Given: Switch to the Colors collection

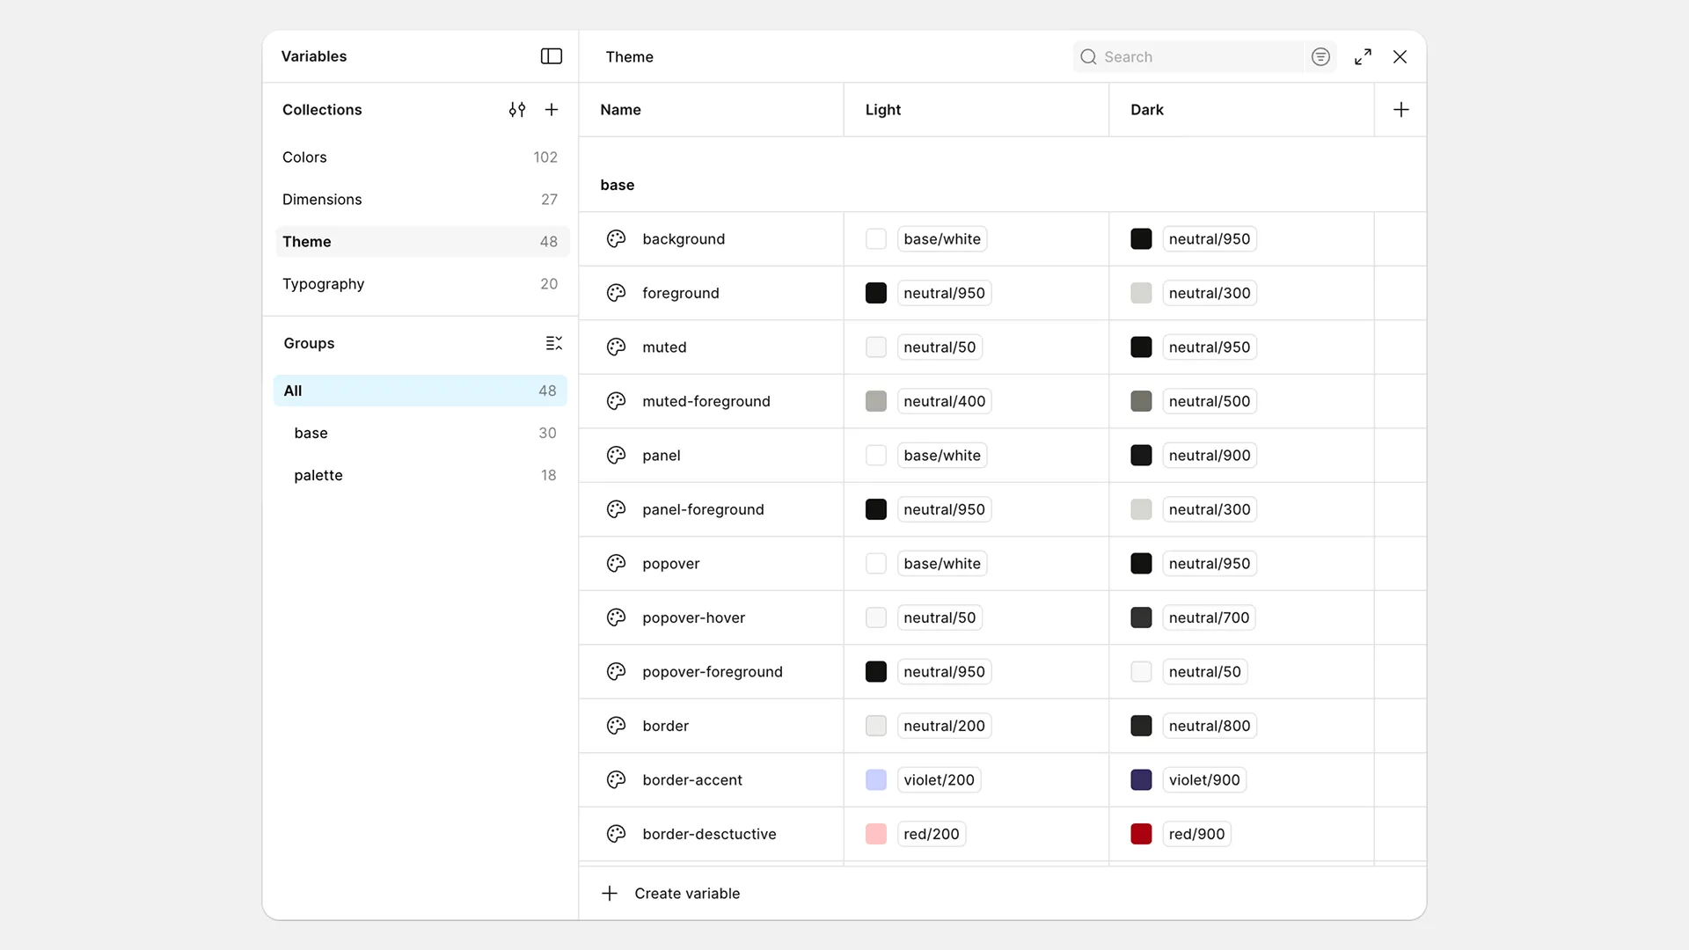Looking at the screenshot, I should (304, 157).
